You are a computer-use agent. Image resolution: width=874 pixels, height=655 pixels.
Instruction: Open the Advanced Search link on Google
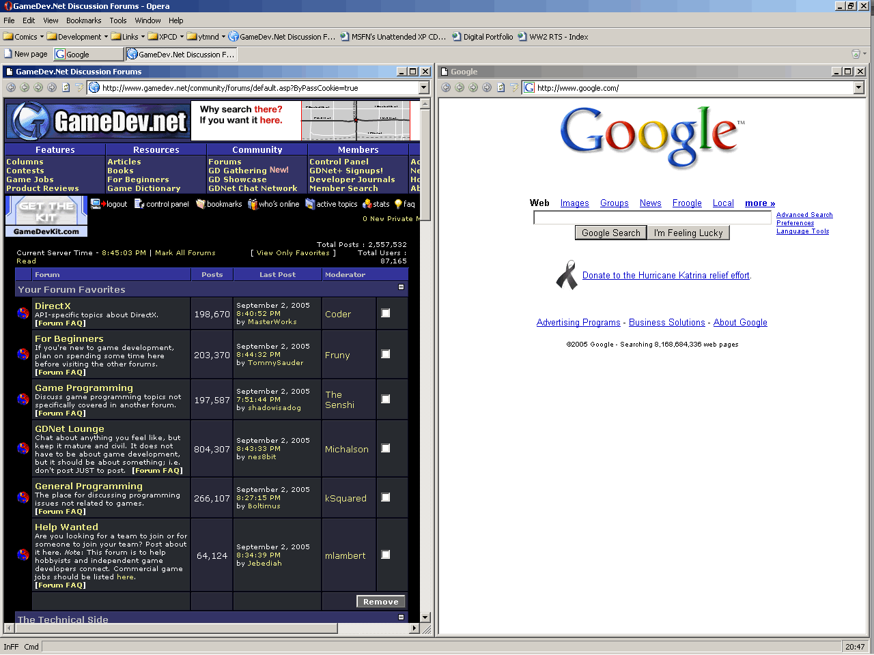pyautogui.click(x=804, y=215)
